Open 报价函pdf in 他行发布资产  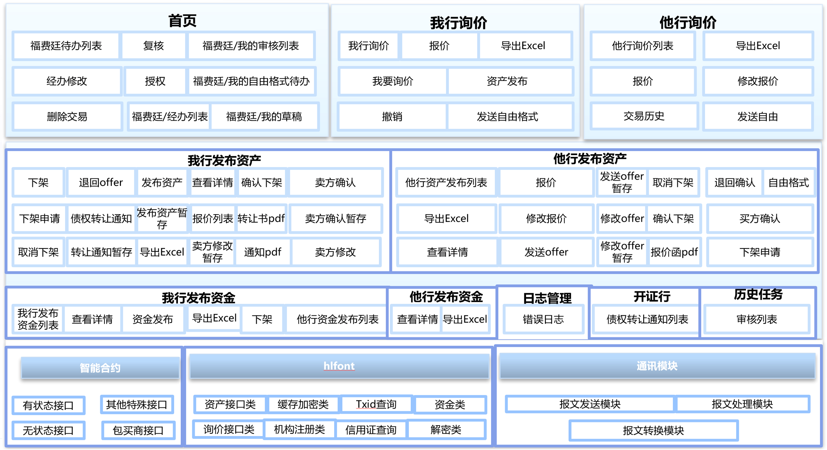click(674, 252)
